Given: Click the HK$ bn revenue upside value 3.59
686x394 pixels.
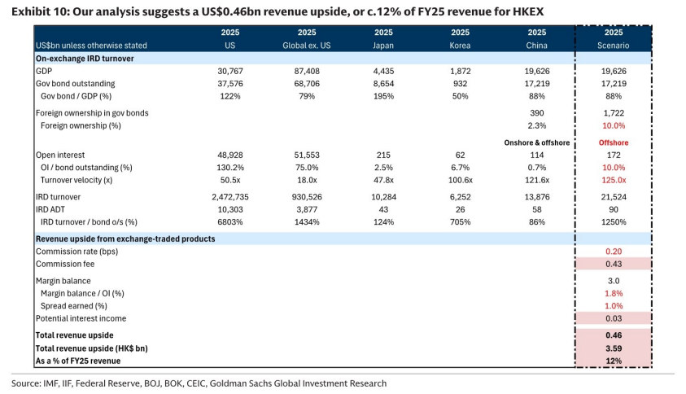Looking at the screenshot, I should 614,349.
